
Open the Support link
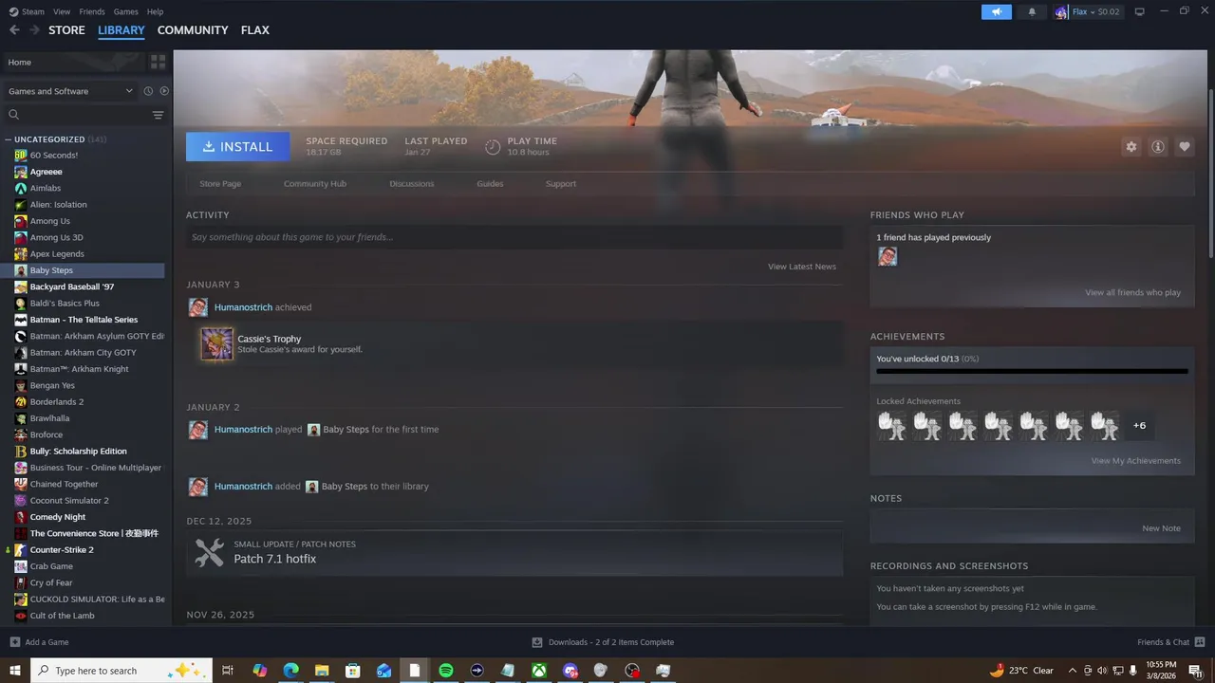click(x=561, y=184)
